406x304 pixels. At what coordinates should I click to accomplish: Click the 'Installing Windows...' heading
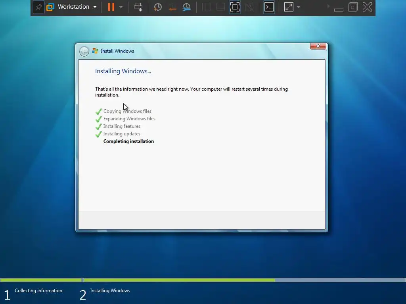(x=123, y=71)
